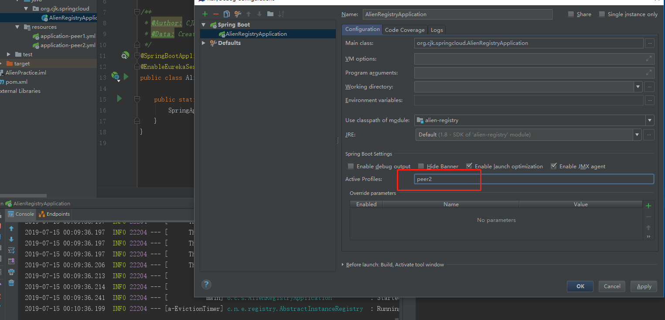Switch to Configuration tab

pyautogui.click(x=362, y=29)
